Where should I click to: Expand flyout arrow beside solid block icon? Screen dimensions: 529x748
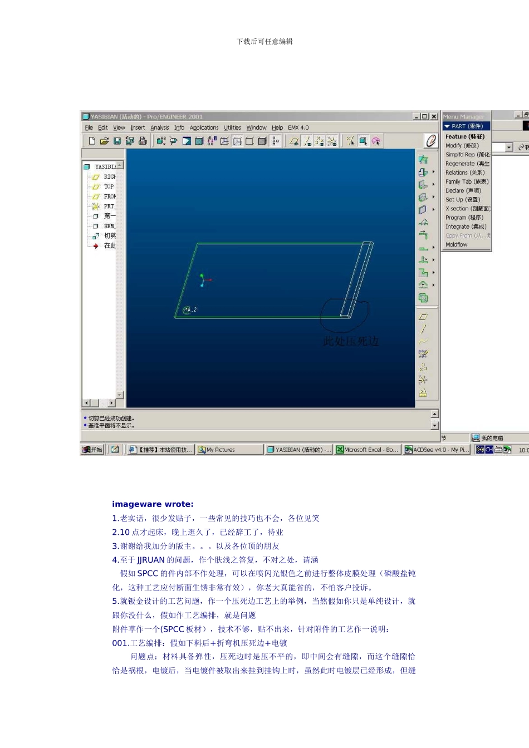(433, 210)
